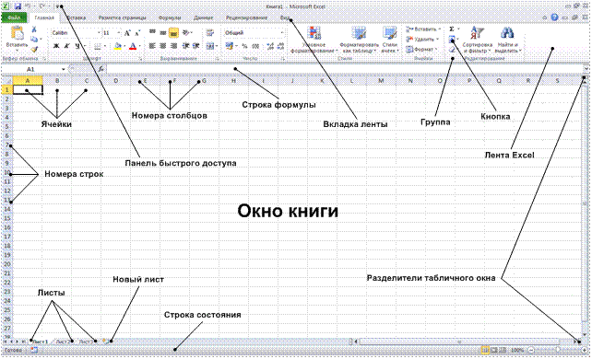Click the zoom slider in status bar
592x359 pixels.
coord(558,350)
